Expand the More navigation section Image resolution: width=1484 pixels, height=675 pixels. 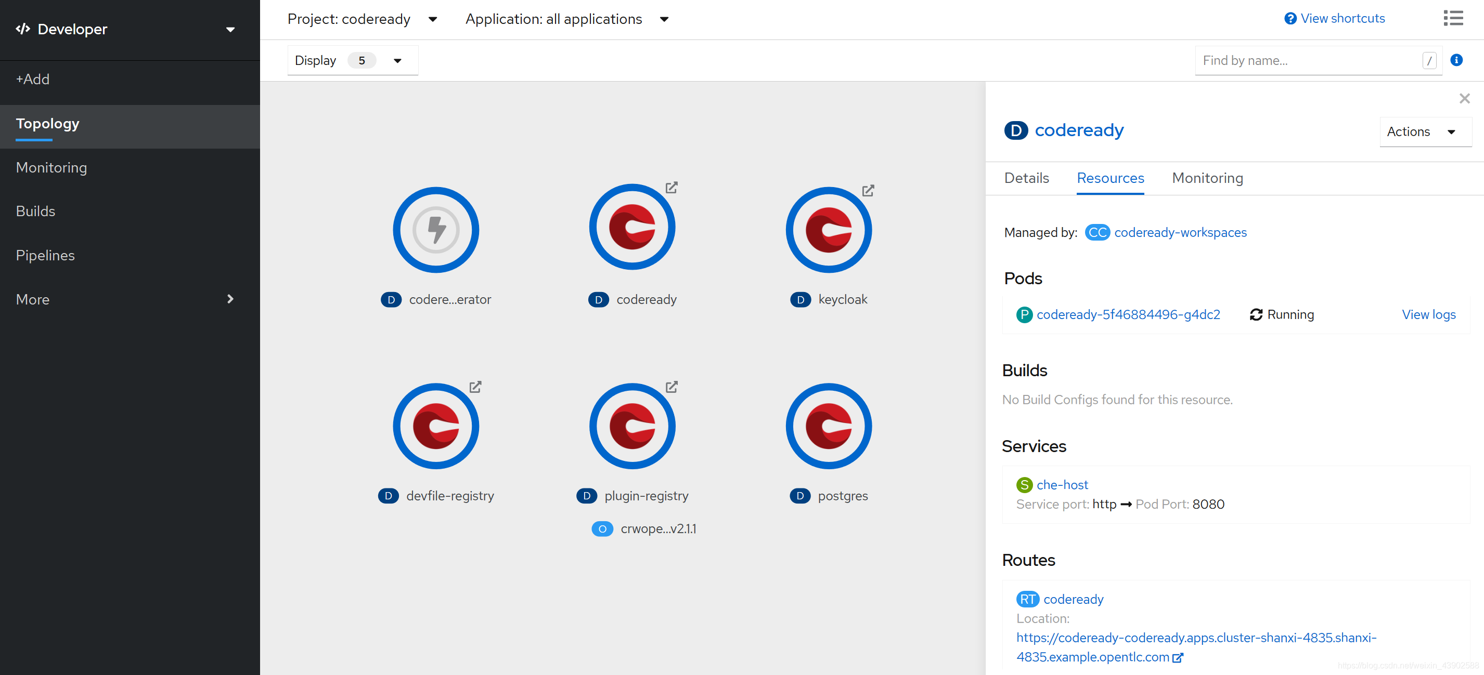130,299
